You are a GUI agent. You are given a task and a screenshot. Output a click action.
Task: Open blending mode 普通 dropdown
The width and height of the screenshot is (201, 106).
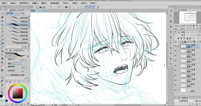click(184, 35)
